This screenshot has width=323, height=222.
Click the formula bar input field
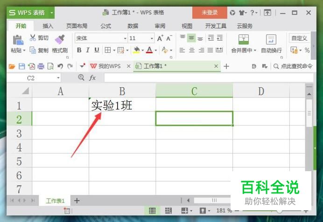(209, 78)
